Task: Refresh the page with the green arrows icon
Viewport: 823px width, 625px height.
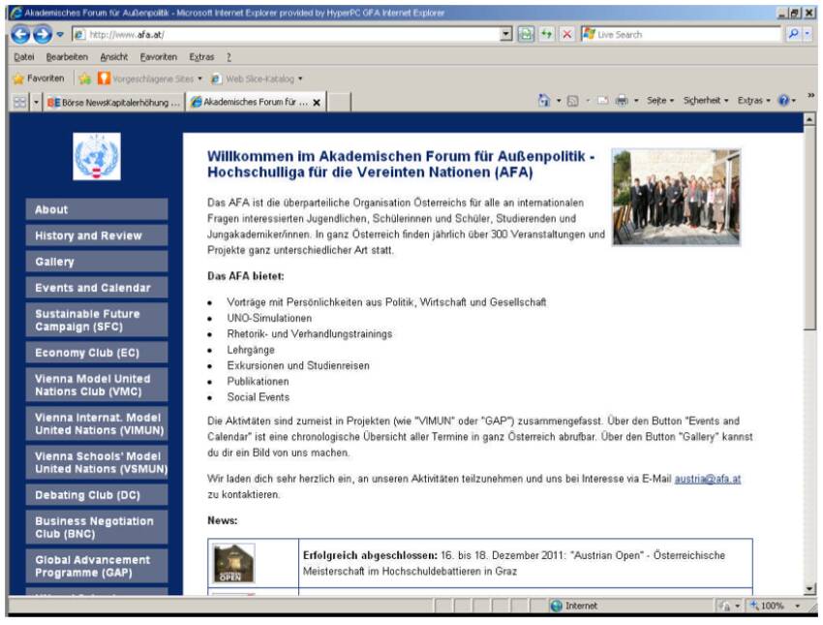Action: pyautogui.click(x=547, y=34)
